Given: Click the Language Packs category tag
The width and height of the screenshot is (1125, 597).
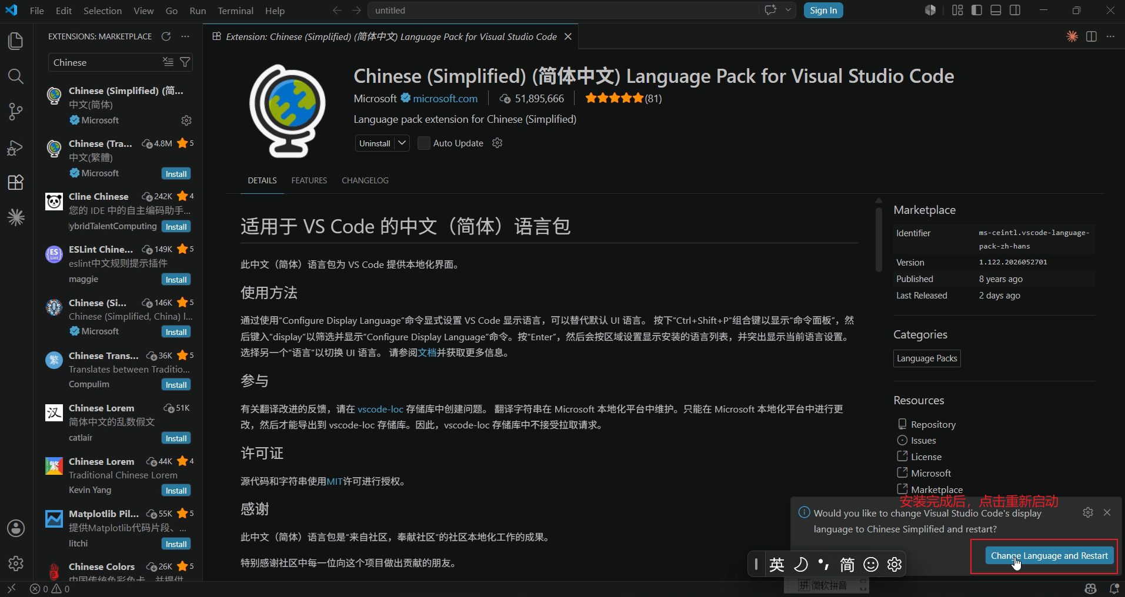Looking at the screenshot, I should (x=927, y=358).
